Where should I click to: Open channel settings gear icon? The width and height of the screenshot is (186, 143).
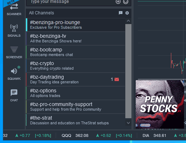(127, 13)
